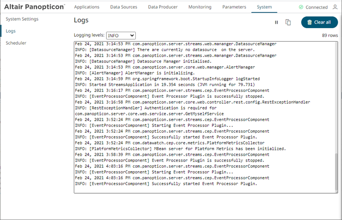Click the Logs page heading

click(x=81, y=20)
